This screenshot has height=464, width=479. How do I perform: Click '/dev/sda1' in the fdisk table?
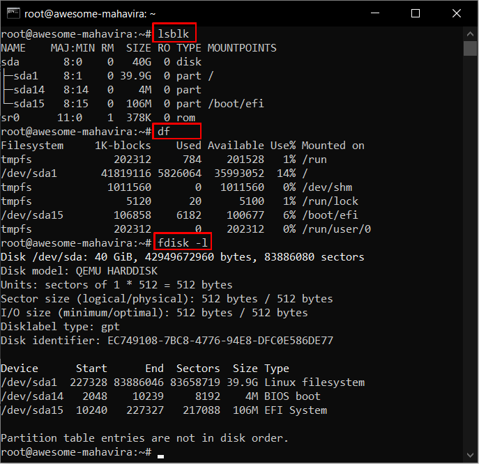pos(29,382)
